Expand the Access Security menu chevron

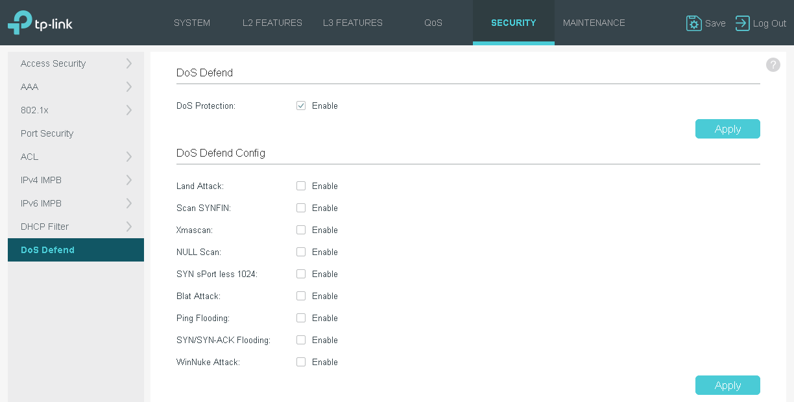pyautogui.click(x=129, y=63)
